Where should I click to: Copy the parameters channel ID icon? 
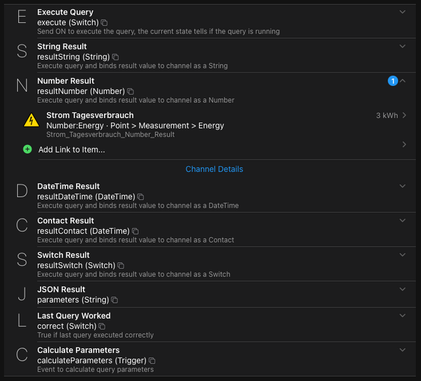[x=115, y=300]
